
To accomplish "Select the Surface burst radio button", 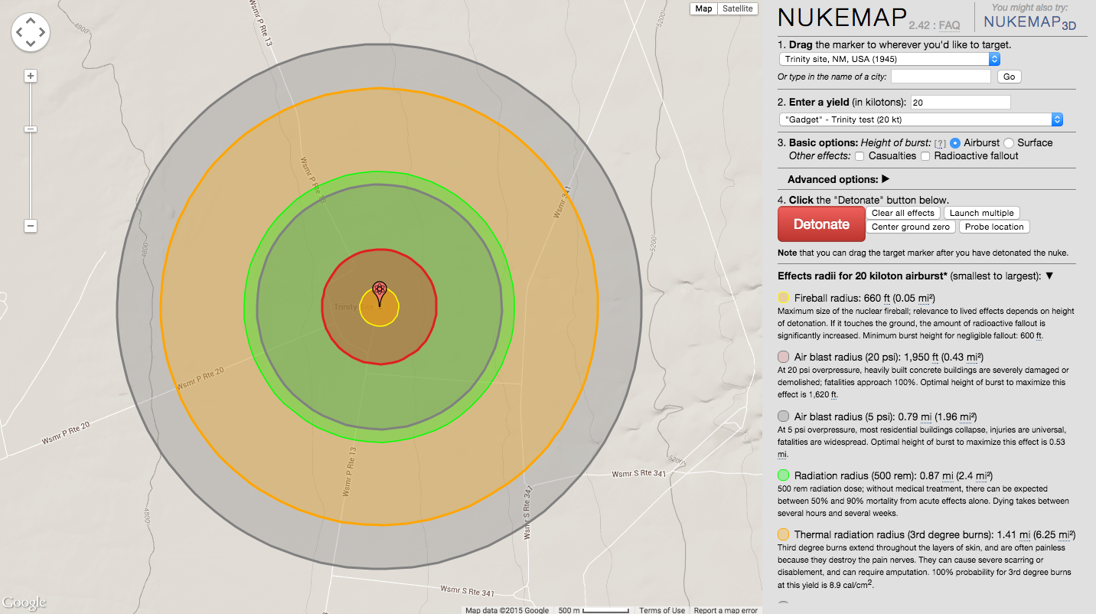I will pos(1007,142).
